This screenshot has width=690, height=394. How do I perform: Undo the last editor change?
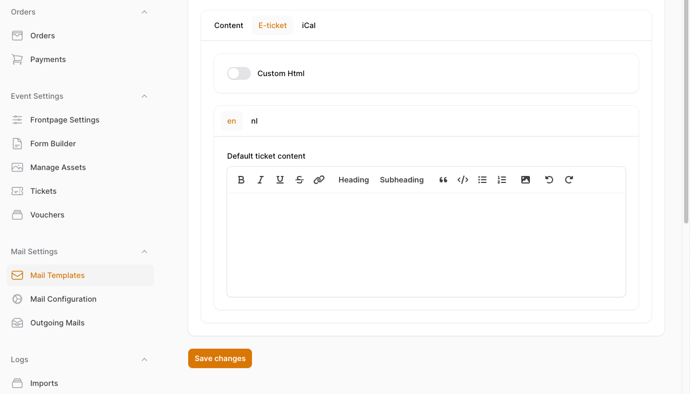pyautogui.click(x=549, y=180)
